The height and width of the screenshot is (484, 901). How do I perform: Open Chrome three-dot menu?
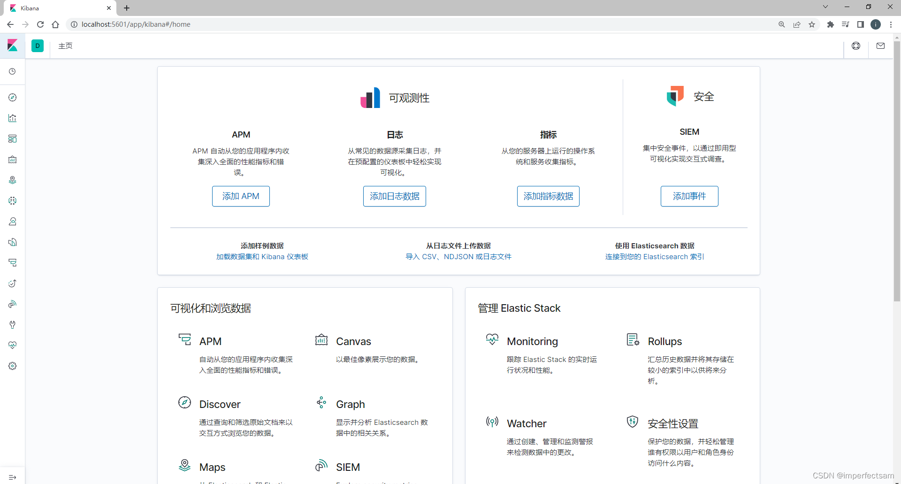point(891,24)
